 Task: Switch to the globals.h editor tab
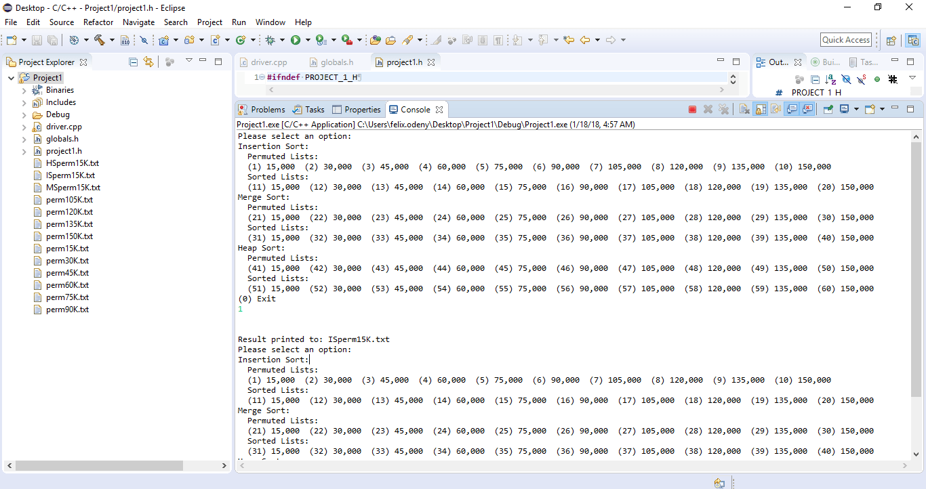[x=331, y=62]
